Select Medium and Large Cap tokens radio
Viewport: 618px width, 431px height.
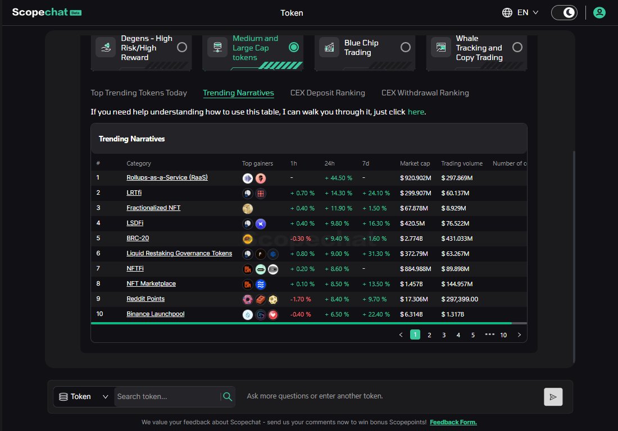[x=294, y=47]
